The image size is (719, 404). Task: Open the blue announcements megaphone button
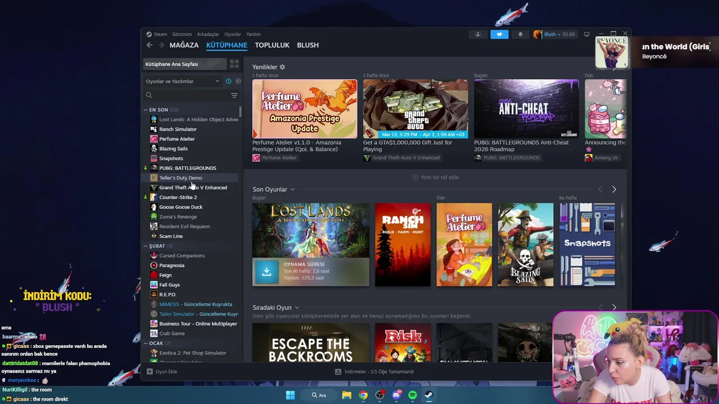[x=499, y=34]
